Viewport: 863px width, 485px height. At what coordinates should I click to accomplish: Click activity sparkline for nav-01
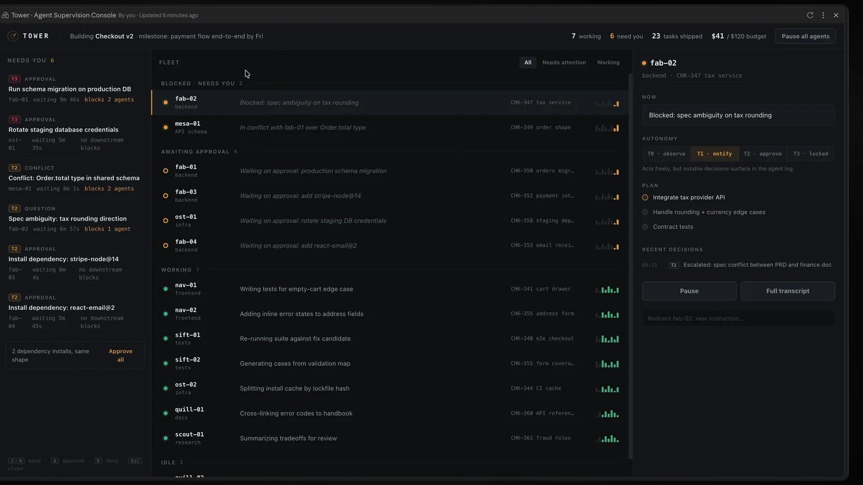[x=607, y=289]
